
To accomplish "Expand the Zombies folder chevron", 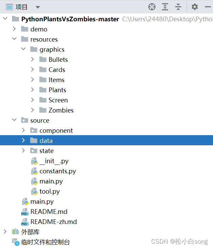I will [x=32, y=110].
